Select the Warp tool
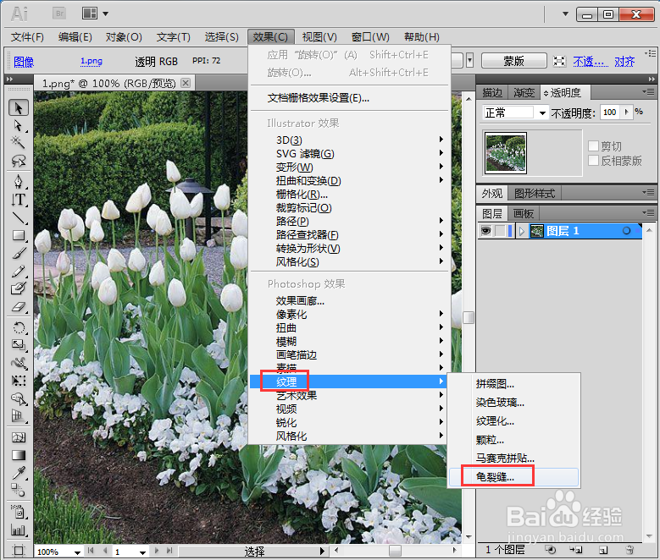Screen dimensions: 660x560 (x=18, y=363)
